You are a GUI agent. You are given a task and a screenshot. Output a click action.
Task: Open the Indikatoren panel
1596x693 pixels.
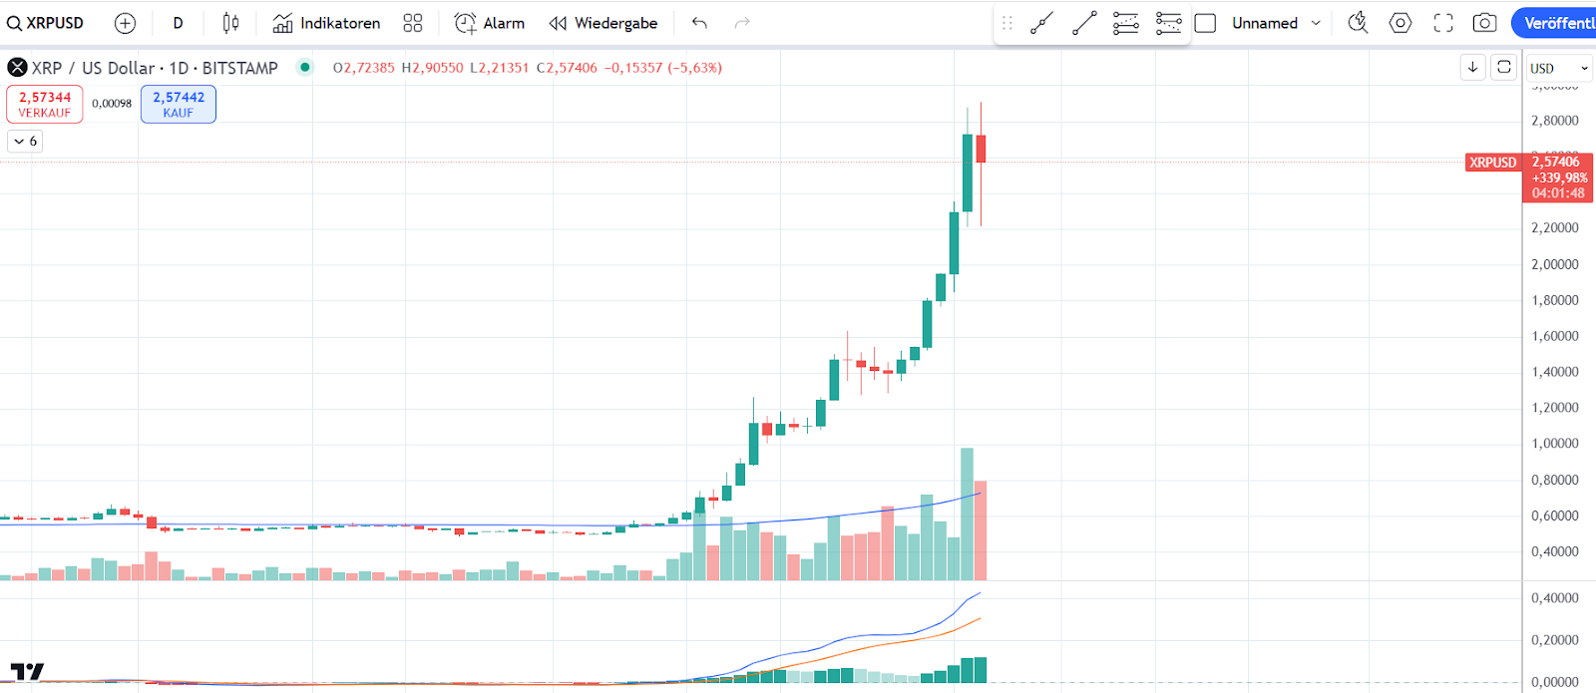tap(326, 23)
